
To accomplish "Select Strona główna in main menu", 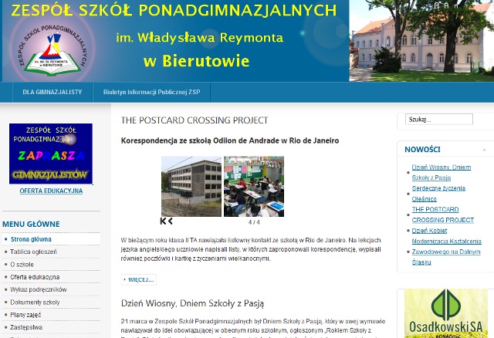I will click(31, 239).
